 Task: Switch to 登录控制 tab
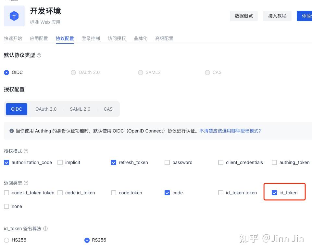coord(91,38)
